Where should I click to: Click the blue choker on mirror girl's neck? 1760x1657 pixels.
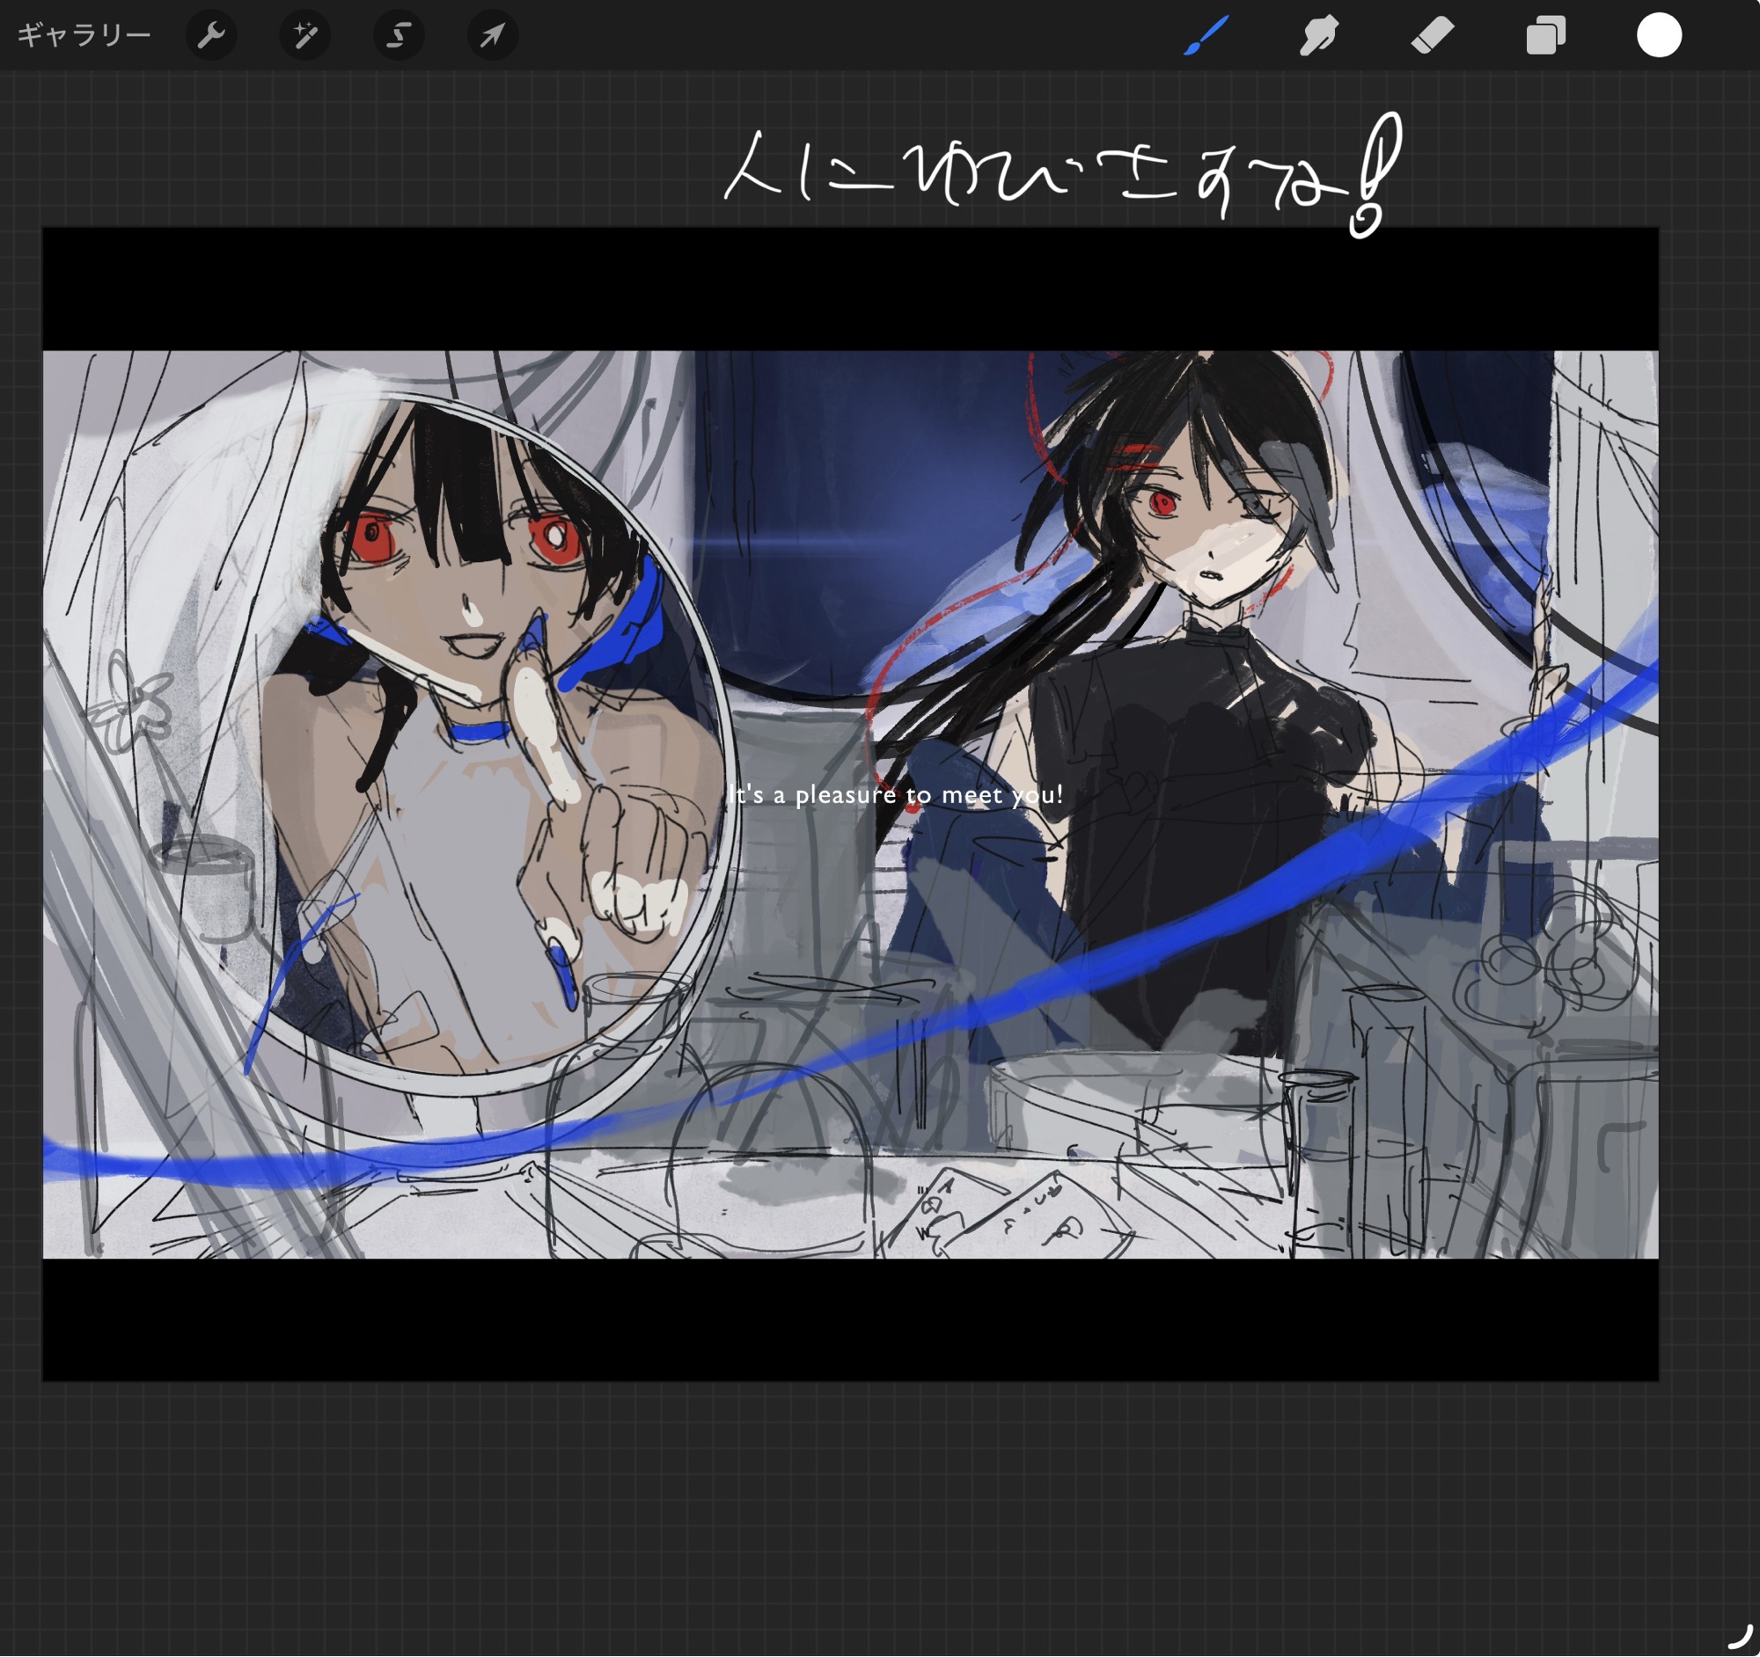[x=480, y=730]
